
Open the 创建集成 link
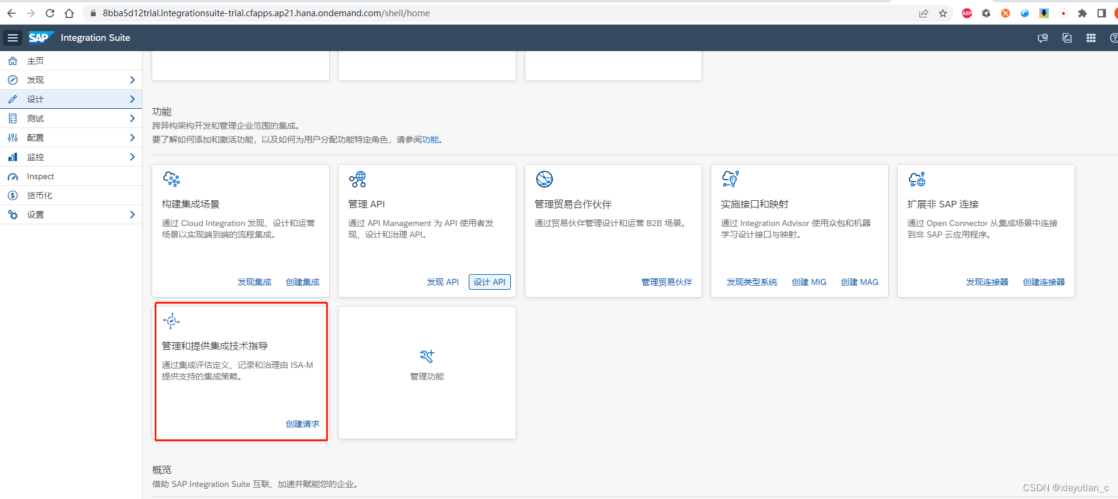[303, 282]
